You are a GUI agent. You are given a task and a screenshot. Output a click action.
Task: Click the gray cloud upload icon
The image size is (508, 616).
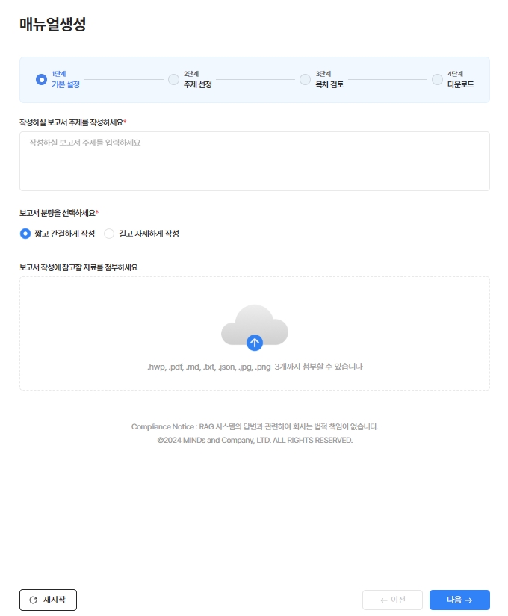click(255, 328)
